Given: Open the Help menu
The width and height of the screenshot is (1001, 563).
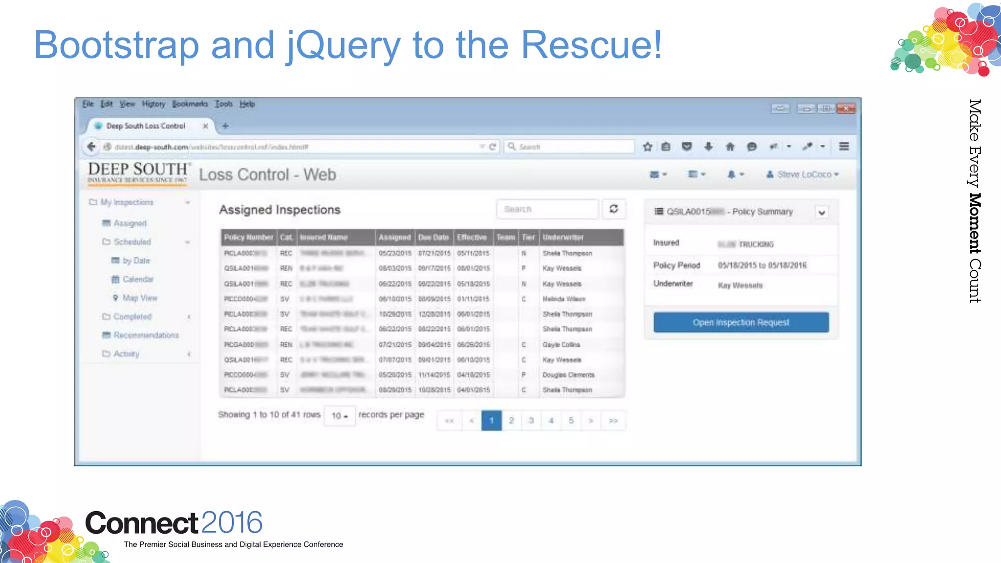Looking at the screenshot, I should click(247, 104).
